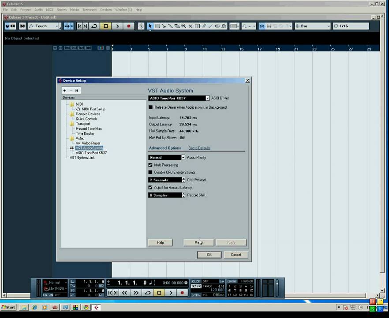Open the Transport menu
The image size is (389, 318).
pos(90,10)
